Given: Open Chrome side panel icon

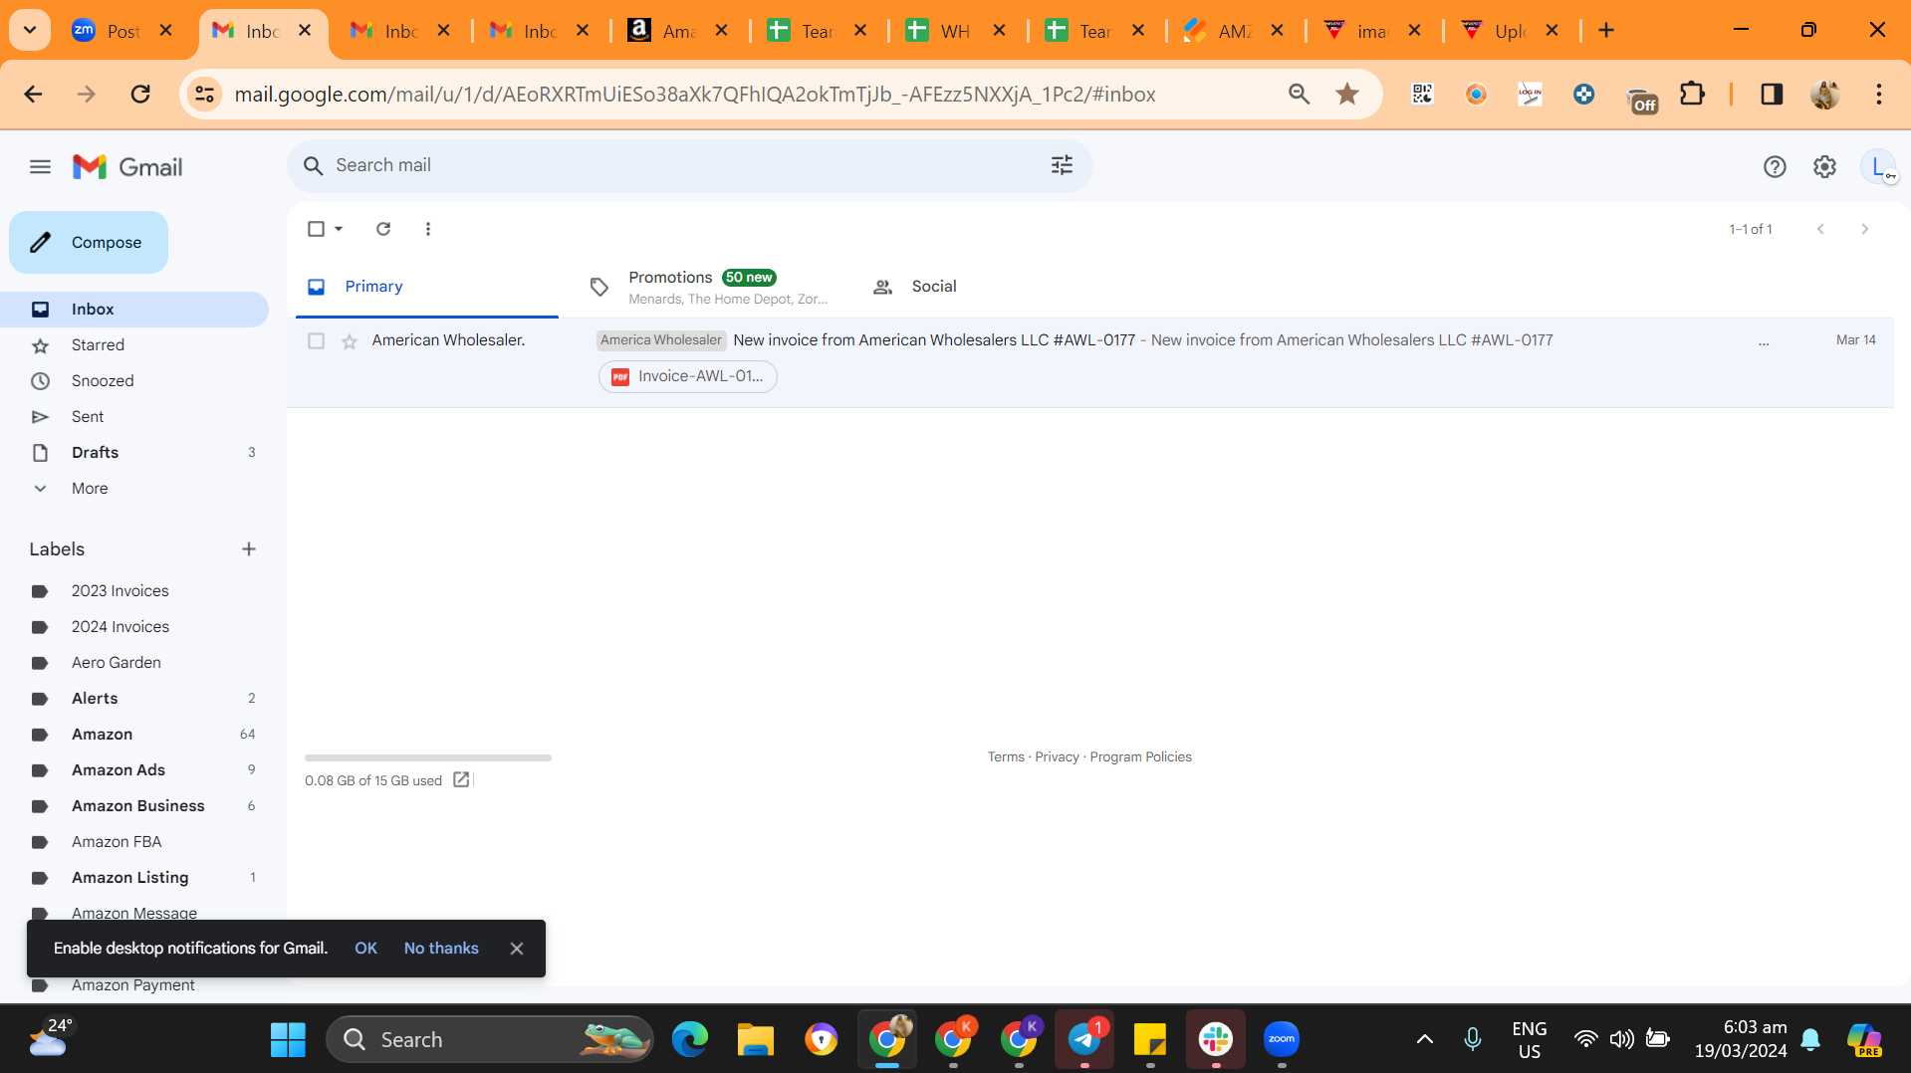Looking at the screenshot, I should pyautogui.click(x=1772, y=94).
